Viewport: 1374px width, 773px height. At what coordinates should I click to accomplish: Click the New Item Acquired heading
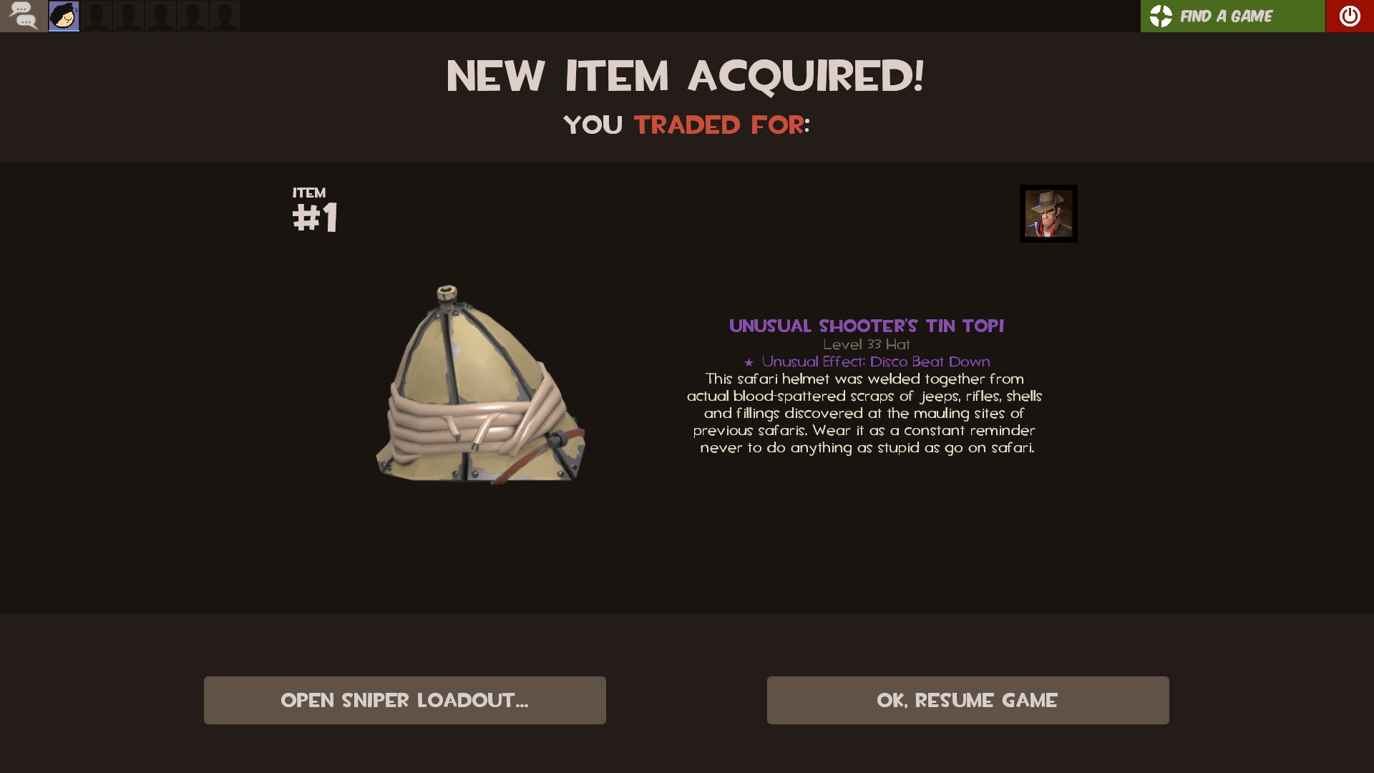686,76
